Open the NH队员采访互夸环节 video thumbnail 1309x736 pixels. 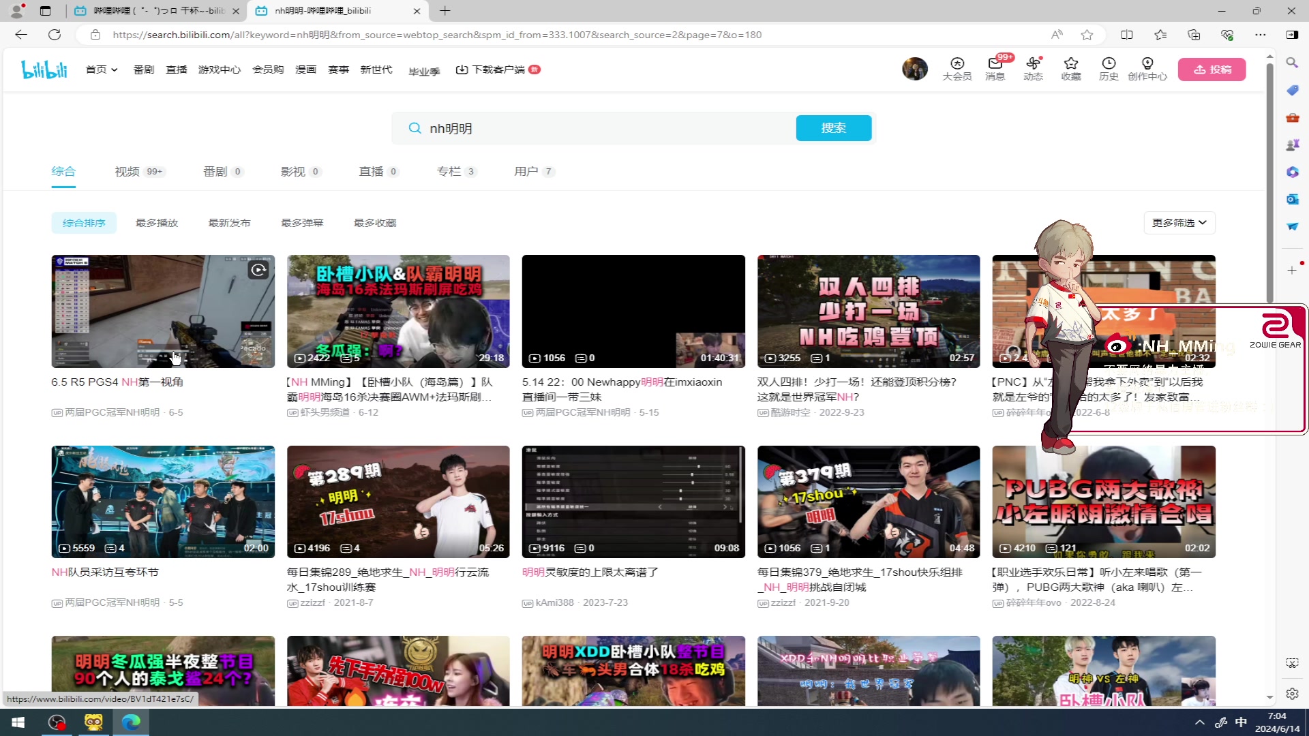162,502
